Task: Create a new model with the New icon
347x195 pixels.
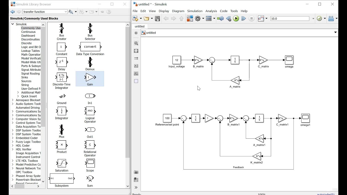Action: [135, 18]
